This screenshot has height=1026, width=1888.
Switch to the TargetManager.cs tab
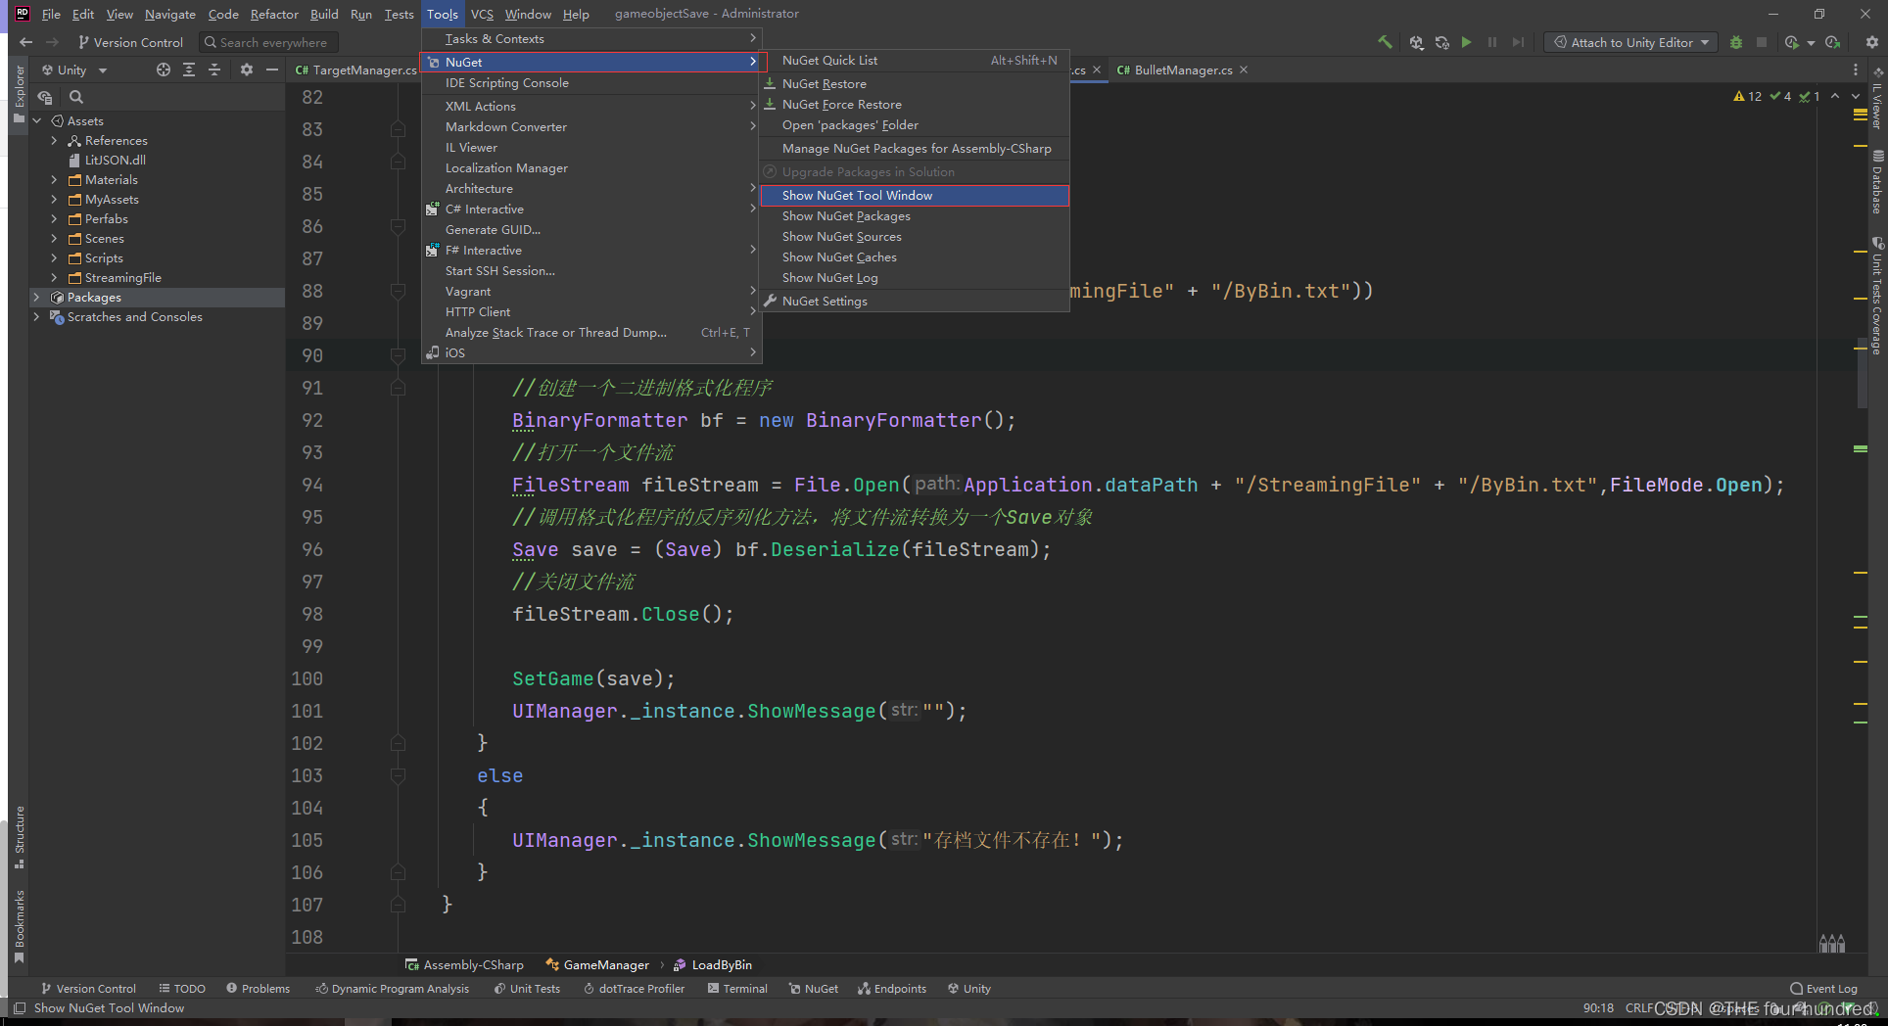[x=355, y=70]
